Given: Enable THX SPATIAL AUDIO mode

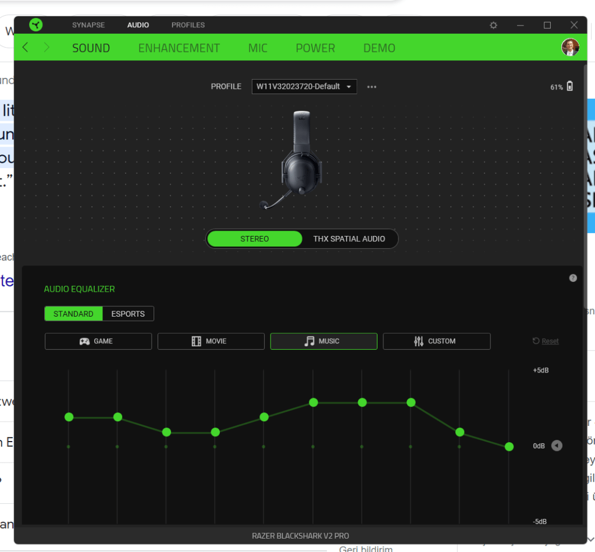Looking at the screenshot, I should 349,239.
